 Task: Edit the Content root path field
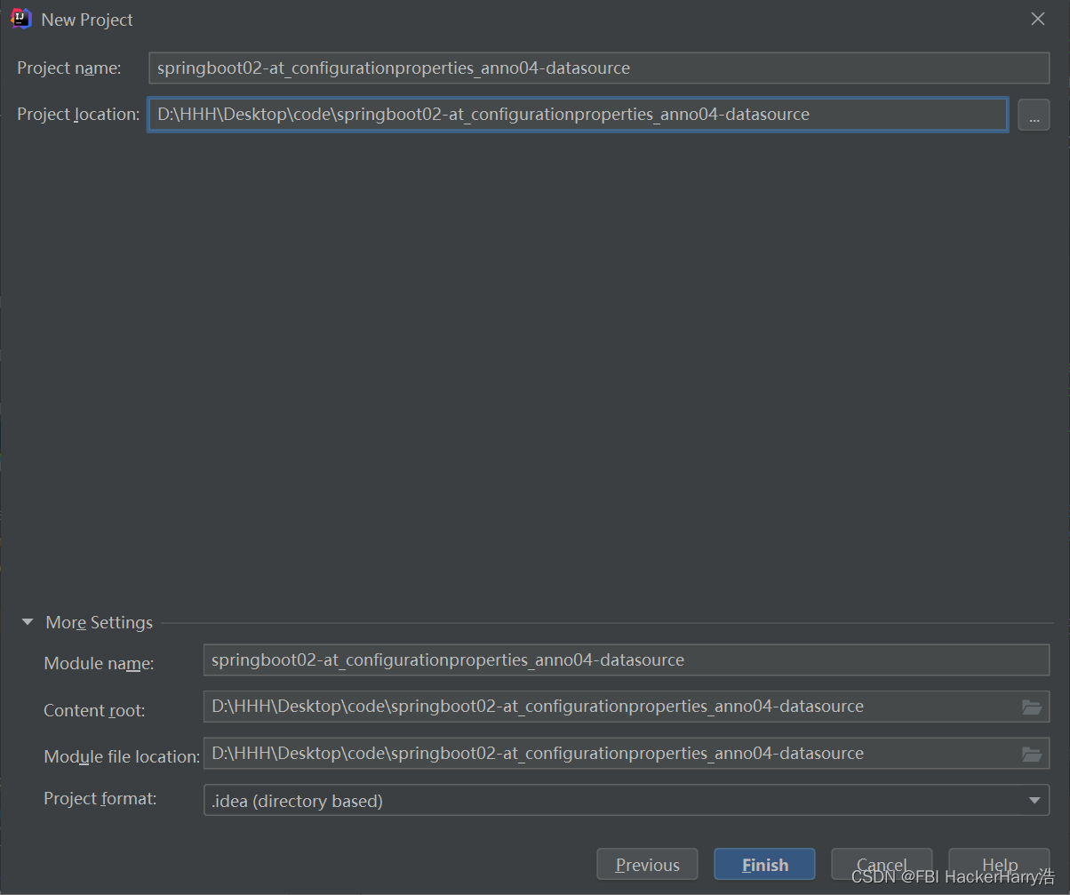coord(627,707)
